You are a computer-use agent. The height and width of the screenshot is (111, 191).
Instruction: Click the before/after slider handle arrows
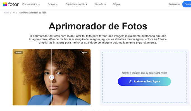(52, 77)
